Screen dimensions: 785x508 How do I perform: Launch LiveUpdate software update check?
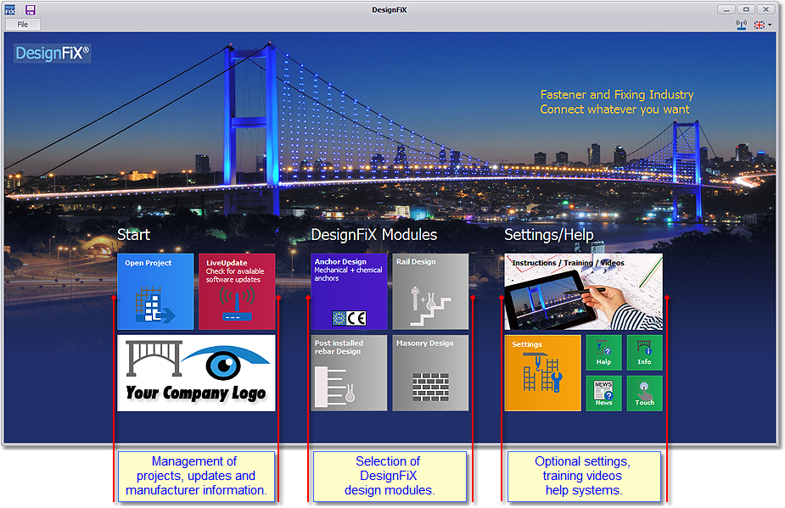coord(237,291)
